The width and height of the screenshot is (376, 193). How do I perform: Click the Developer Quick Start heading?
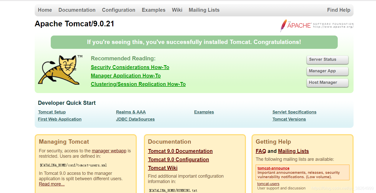[67, 103]
